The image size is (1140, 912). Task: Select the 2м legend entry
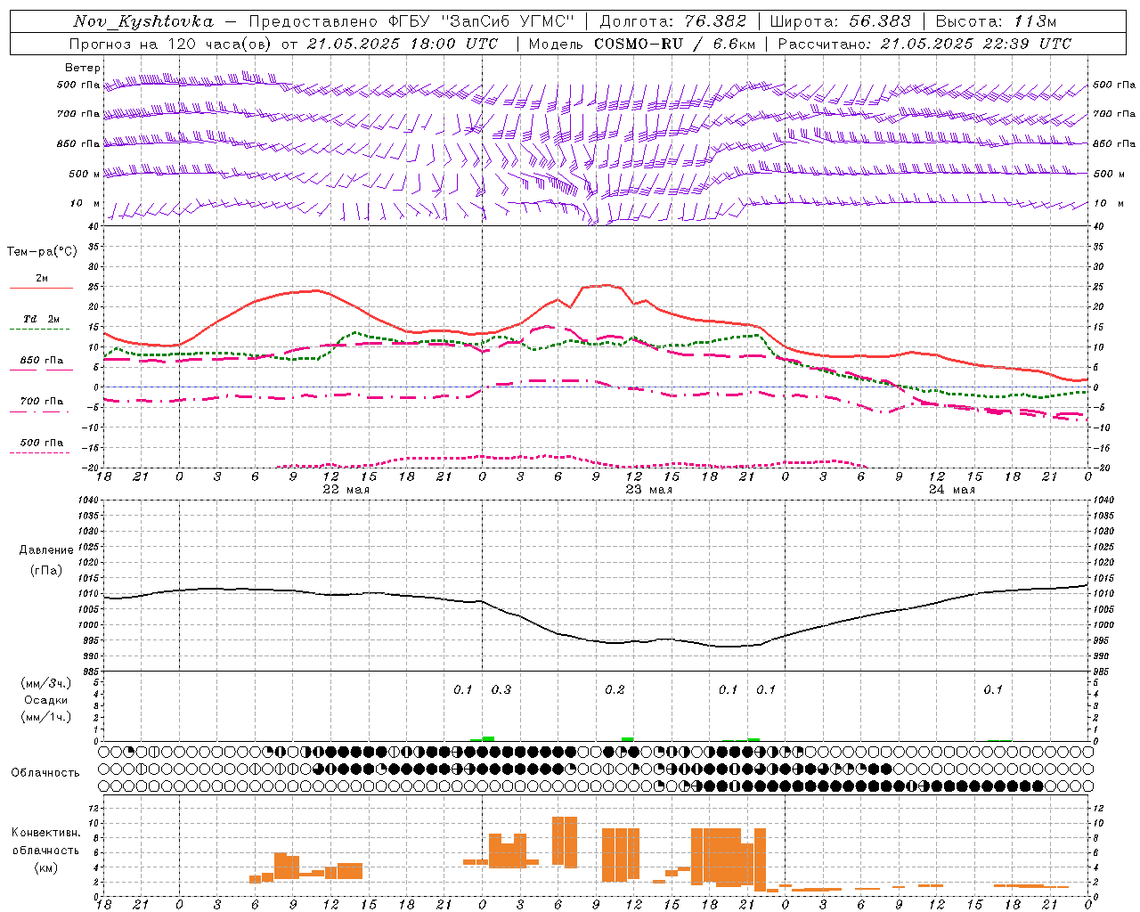point(42,278)
